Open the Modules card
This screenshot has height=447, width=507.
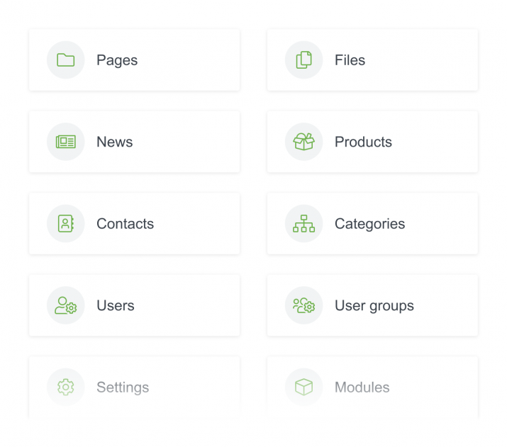coord(372,387)
